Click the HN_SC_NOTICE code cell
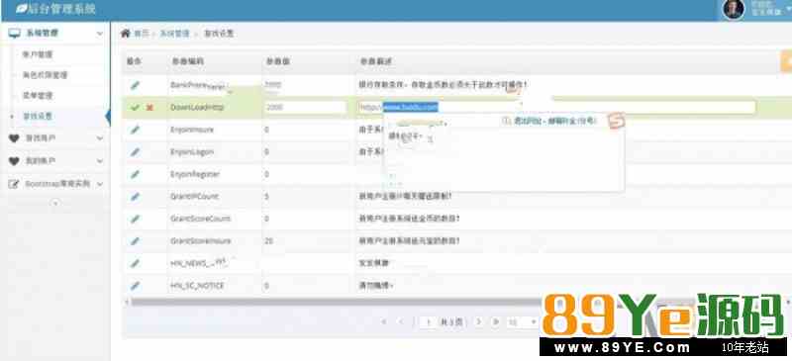This screenshot has height=361, width=792. click(x=197, y=285)
